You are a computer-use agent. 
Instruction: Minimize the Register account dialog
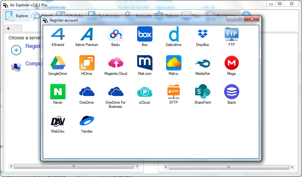coord(231,19)
